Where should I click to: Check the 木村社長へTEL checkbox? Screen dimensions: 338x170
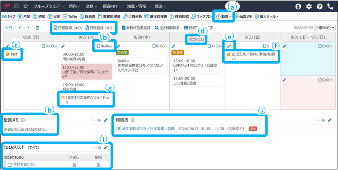(x=9, y=165)
